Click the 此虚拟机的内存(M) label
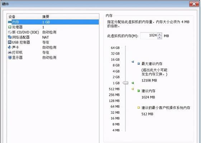This screenshot has height=143, width=201. pos(123,36)
